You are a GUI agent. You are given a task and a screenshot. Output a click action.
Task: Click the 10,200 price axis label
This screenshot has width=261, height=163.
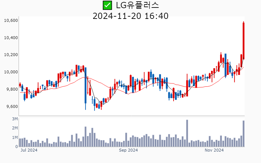(x=11, y=55)
